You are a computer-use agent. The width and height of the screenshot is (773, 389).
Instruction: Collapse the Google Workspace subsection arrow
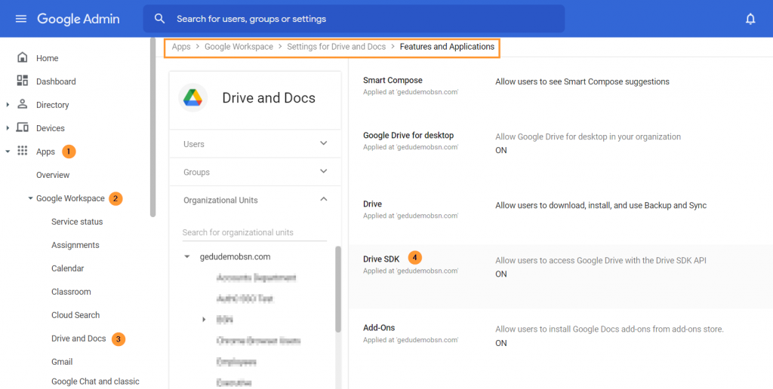pyautogui.click(x=30, y=198)
